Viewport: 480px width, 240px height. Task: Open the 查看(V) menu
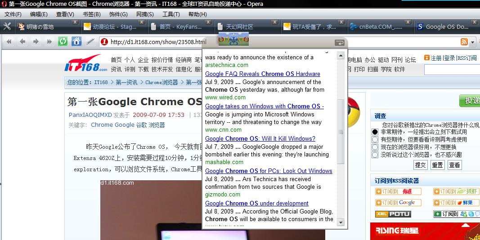[x=65, y=14]
